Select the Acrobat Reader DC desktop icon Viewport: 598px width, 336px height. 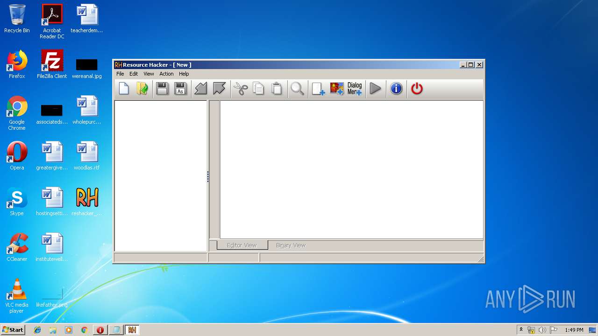pos(52,21)
